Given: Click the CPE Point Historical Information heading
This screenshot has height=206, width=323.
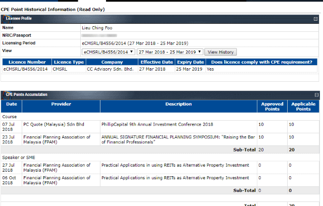Looking at the screenshot, I should (52, 10).
